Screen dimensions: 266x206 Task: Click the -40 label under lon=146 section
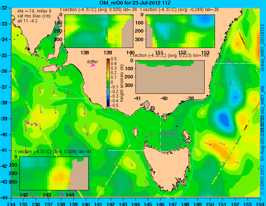[164, 98]
